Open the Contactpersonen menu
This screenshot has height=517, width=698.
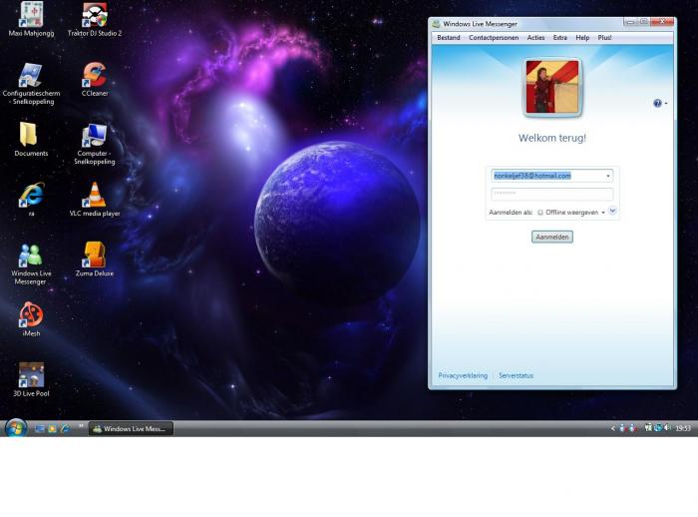tap(494, 38)
